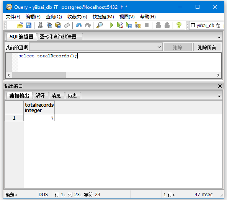Click the Clear edit window eraser icon
The image size is (227, 200).
point(67,25)
